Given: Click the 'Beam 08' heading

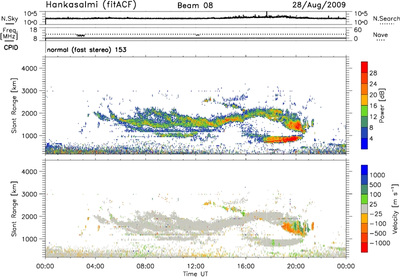Looking at the screenshot, I should [x=195, y=5].
